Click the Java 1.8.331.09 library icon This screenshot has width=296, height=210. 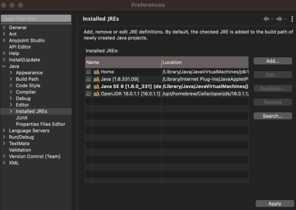tap(96, 79)
